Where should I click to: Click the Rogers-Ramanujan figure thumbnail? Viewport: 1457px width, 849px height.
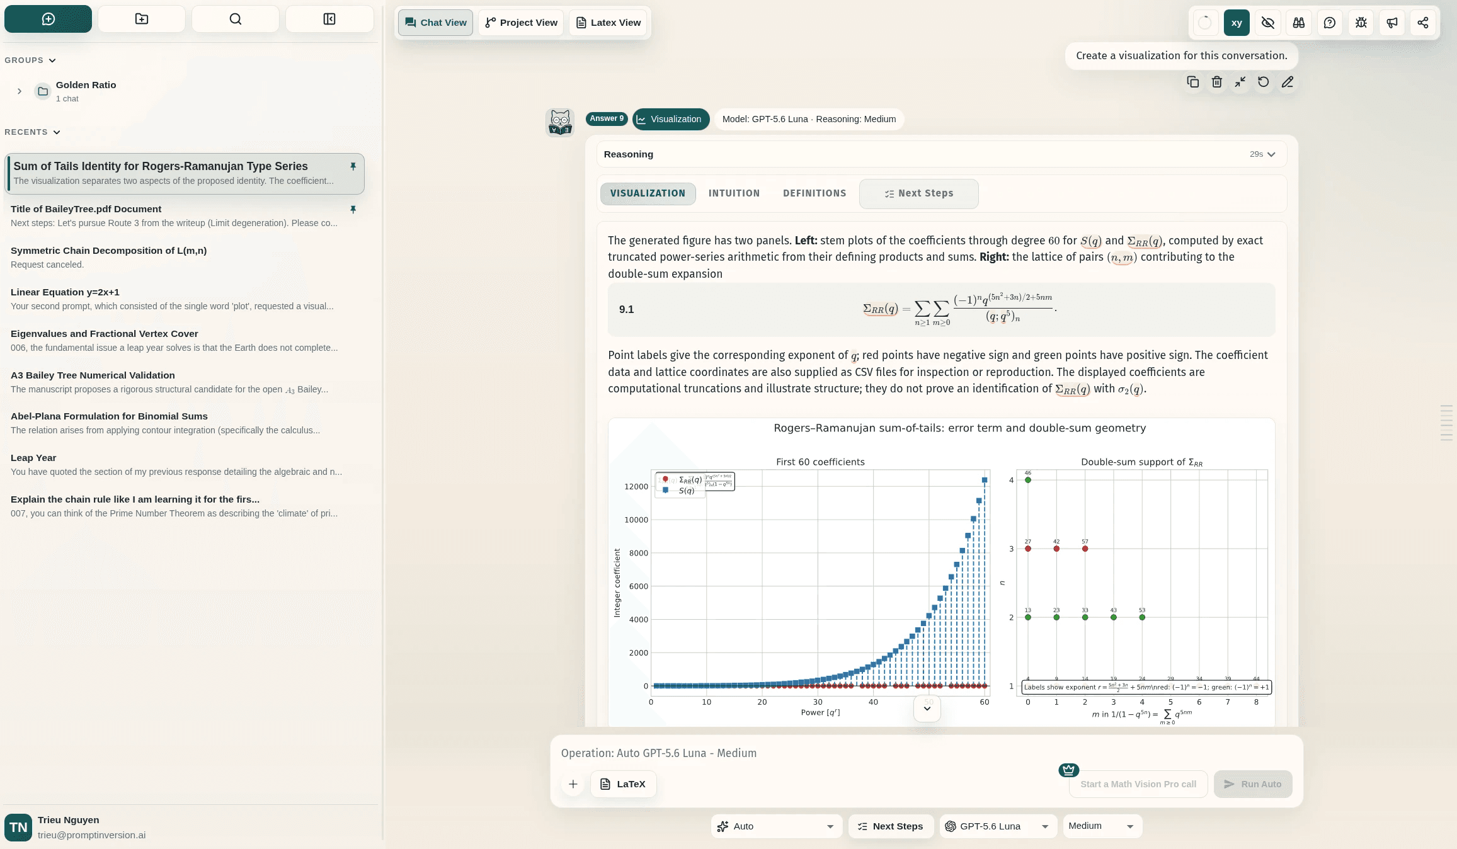coord(941,572)
